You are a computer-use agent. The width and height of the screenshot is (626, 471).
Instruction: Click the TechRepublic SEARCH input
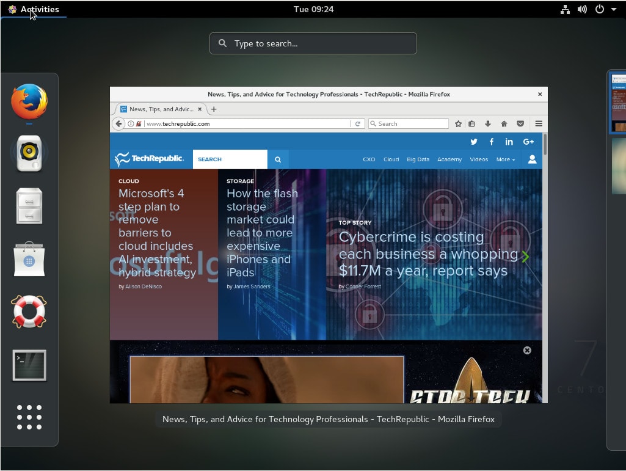230,159
